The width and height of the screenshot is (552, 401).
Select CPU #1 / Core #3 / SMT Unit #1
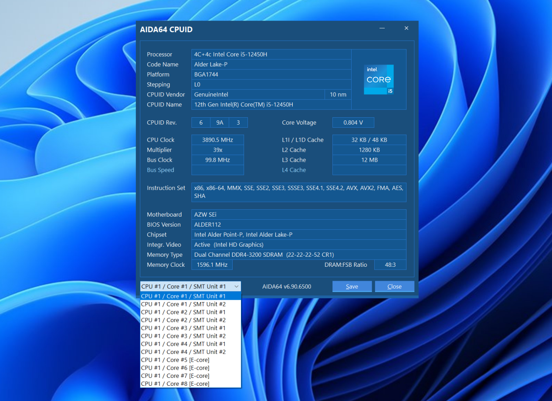(190, 328)
